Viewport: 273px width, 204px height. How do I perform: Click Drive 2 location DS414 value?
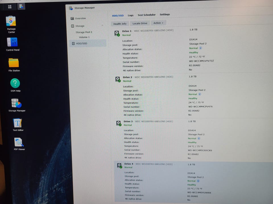coord(193,86)
